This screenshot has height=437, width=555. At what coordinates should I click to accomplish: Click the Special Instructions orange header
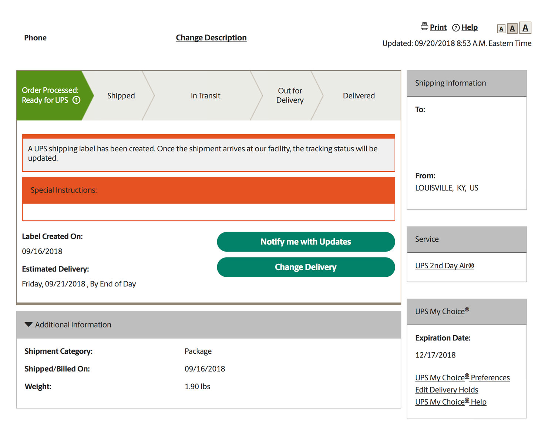(x=209, y=190)
